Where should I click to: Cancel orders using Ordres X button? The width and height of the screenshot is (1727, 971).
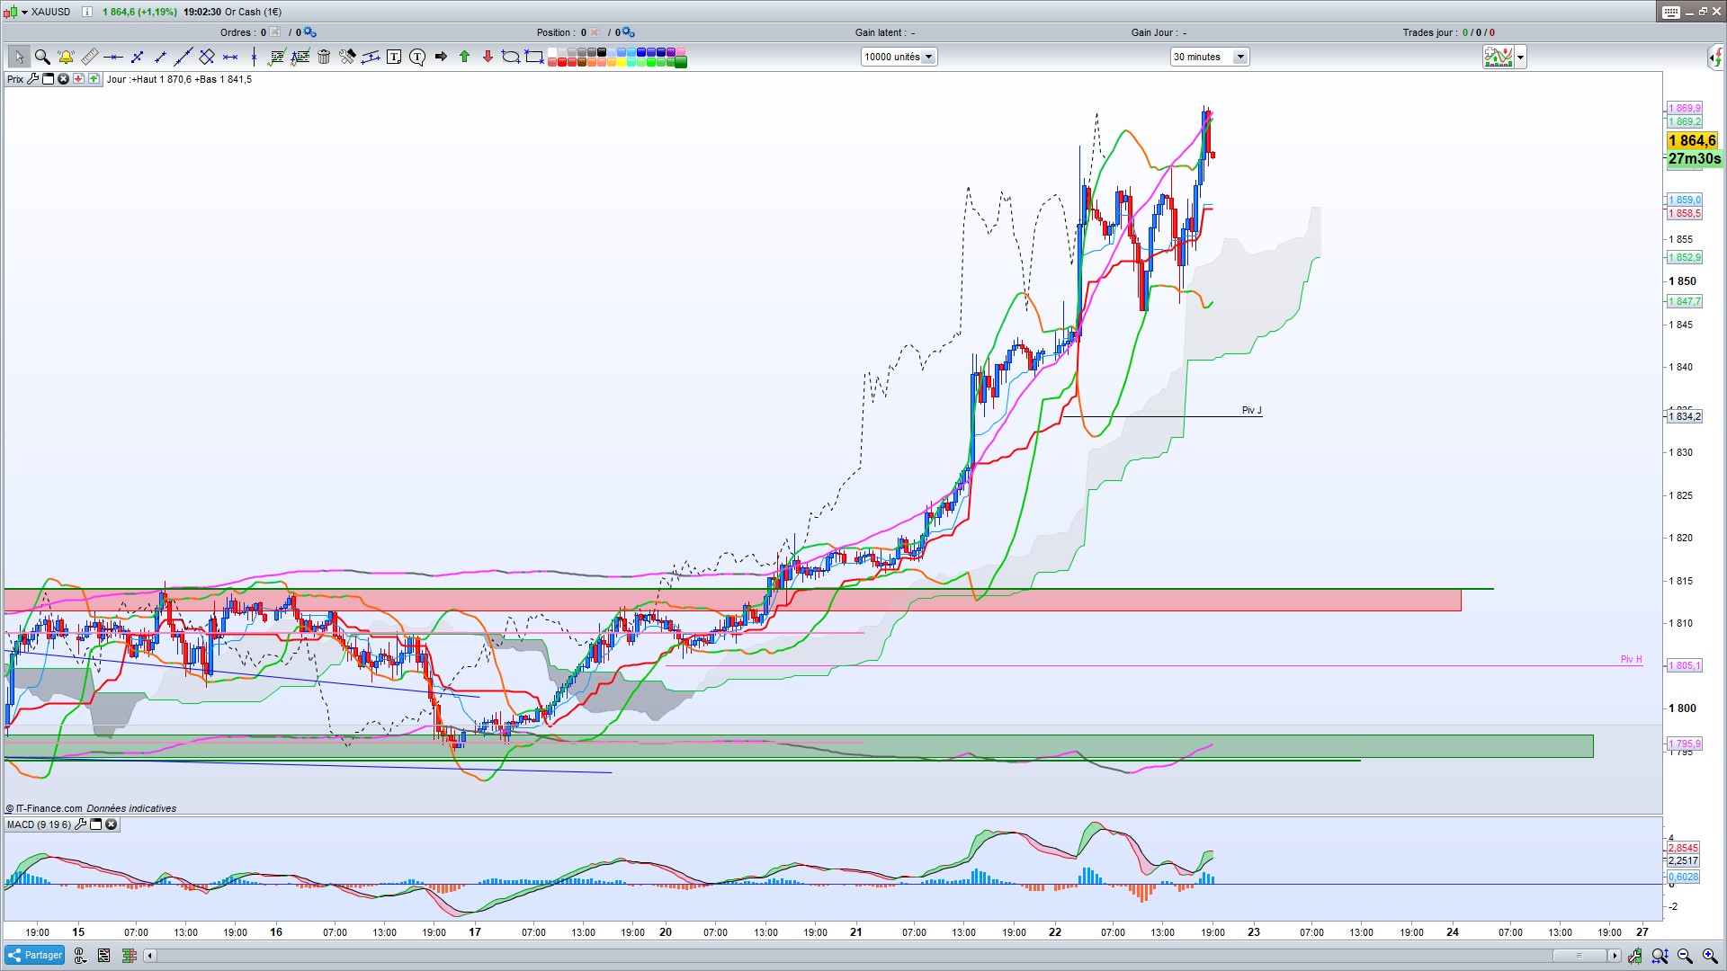pos(275,32)
